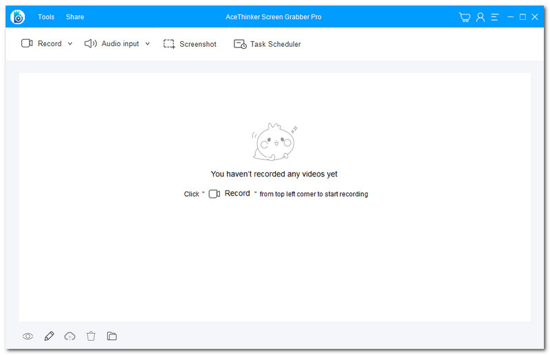Click the eye preview icon
Viewport: 550px width, 355px height.
[x=27, y=336]
